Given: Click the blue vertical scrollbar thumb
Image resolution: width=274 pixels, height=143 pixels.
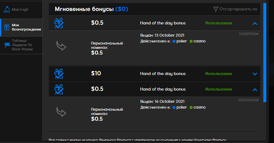Looking at the screenshot, I should click(x=265, y=52).
